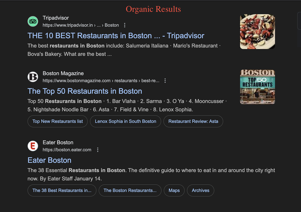This screenshot has width=301, height=212.
Task: Open the THE 10 BEST Restaurants in Boston link
Action: (x=116, y=36)
